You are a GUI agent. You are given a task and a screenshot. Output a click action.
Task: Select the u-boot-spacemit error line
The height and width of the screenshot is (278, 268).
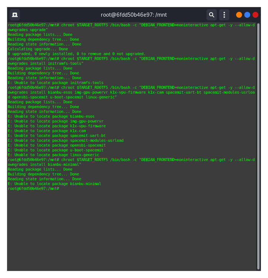point(56,150)
